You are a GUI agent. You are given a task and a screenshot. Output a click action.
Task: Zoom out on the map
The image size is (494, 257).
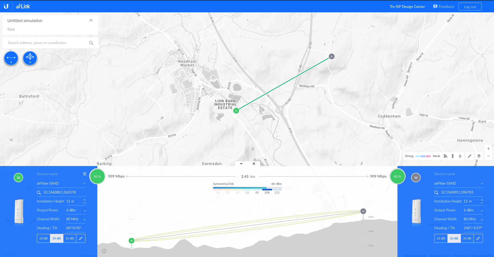click(x=488, y=156)
